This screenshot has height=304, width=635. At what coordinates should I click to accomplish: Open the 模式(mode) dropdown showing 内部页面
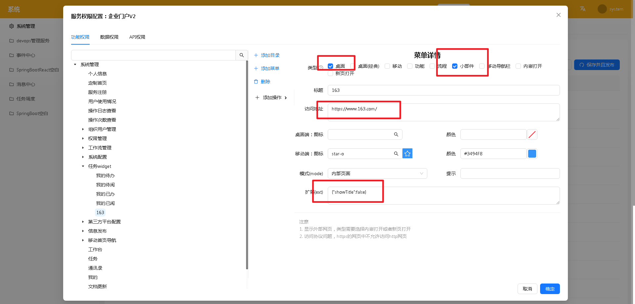[377, 173]
